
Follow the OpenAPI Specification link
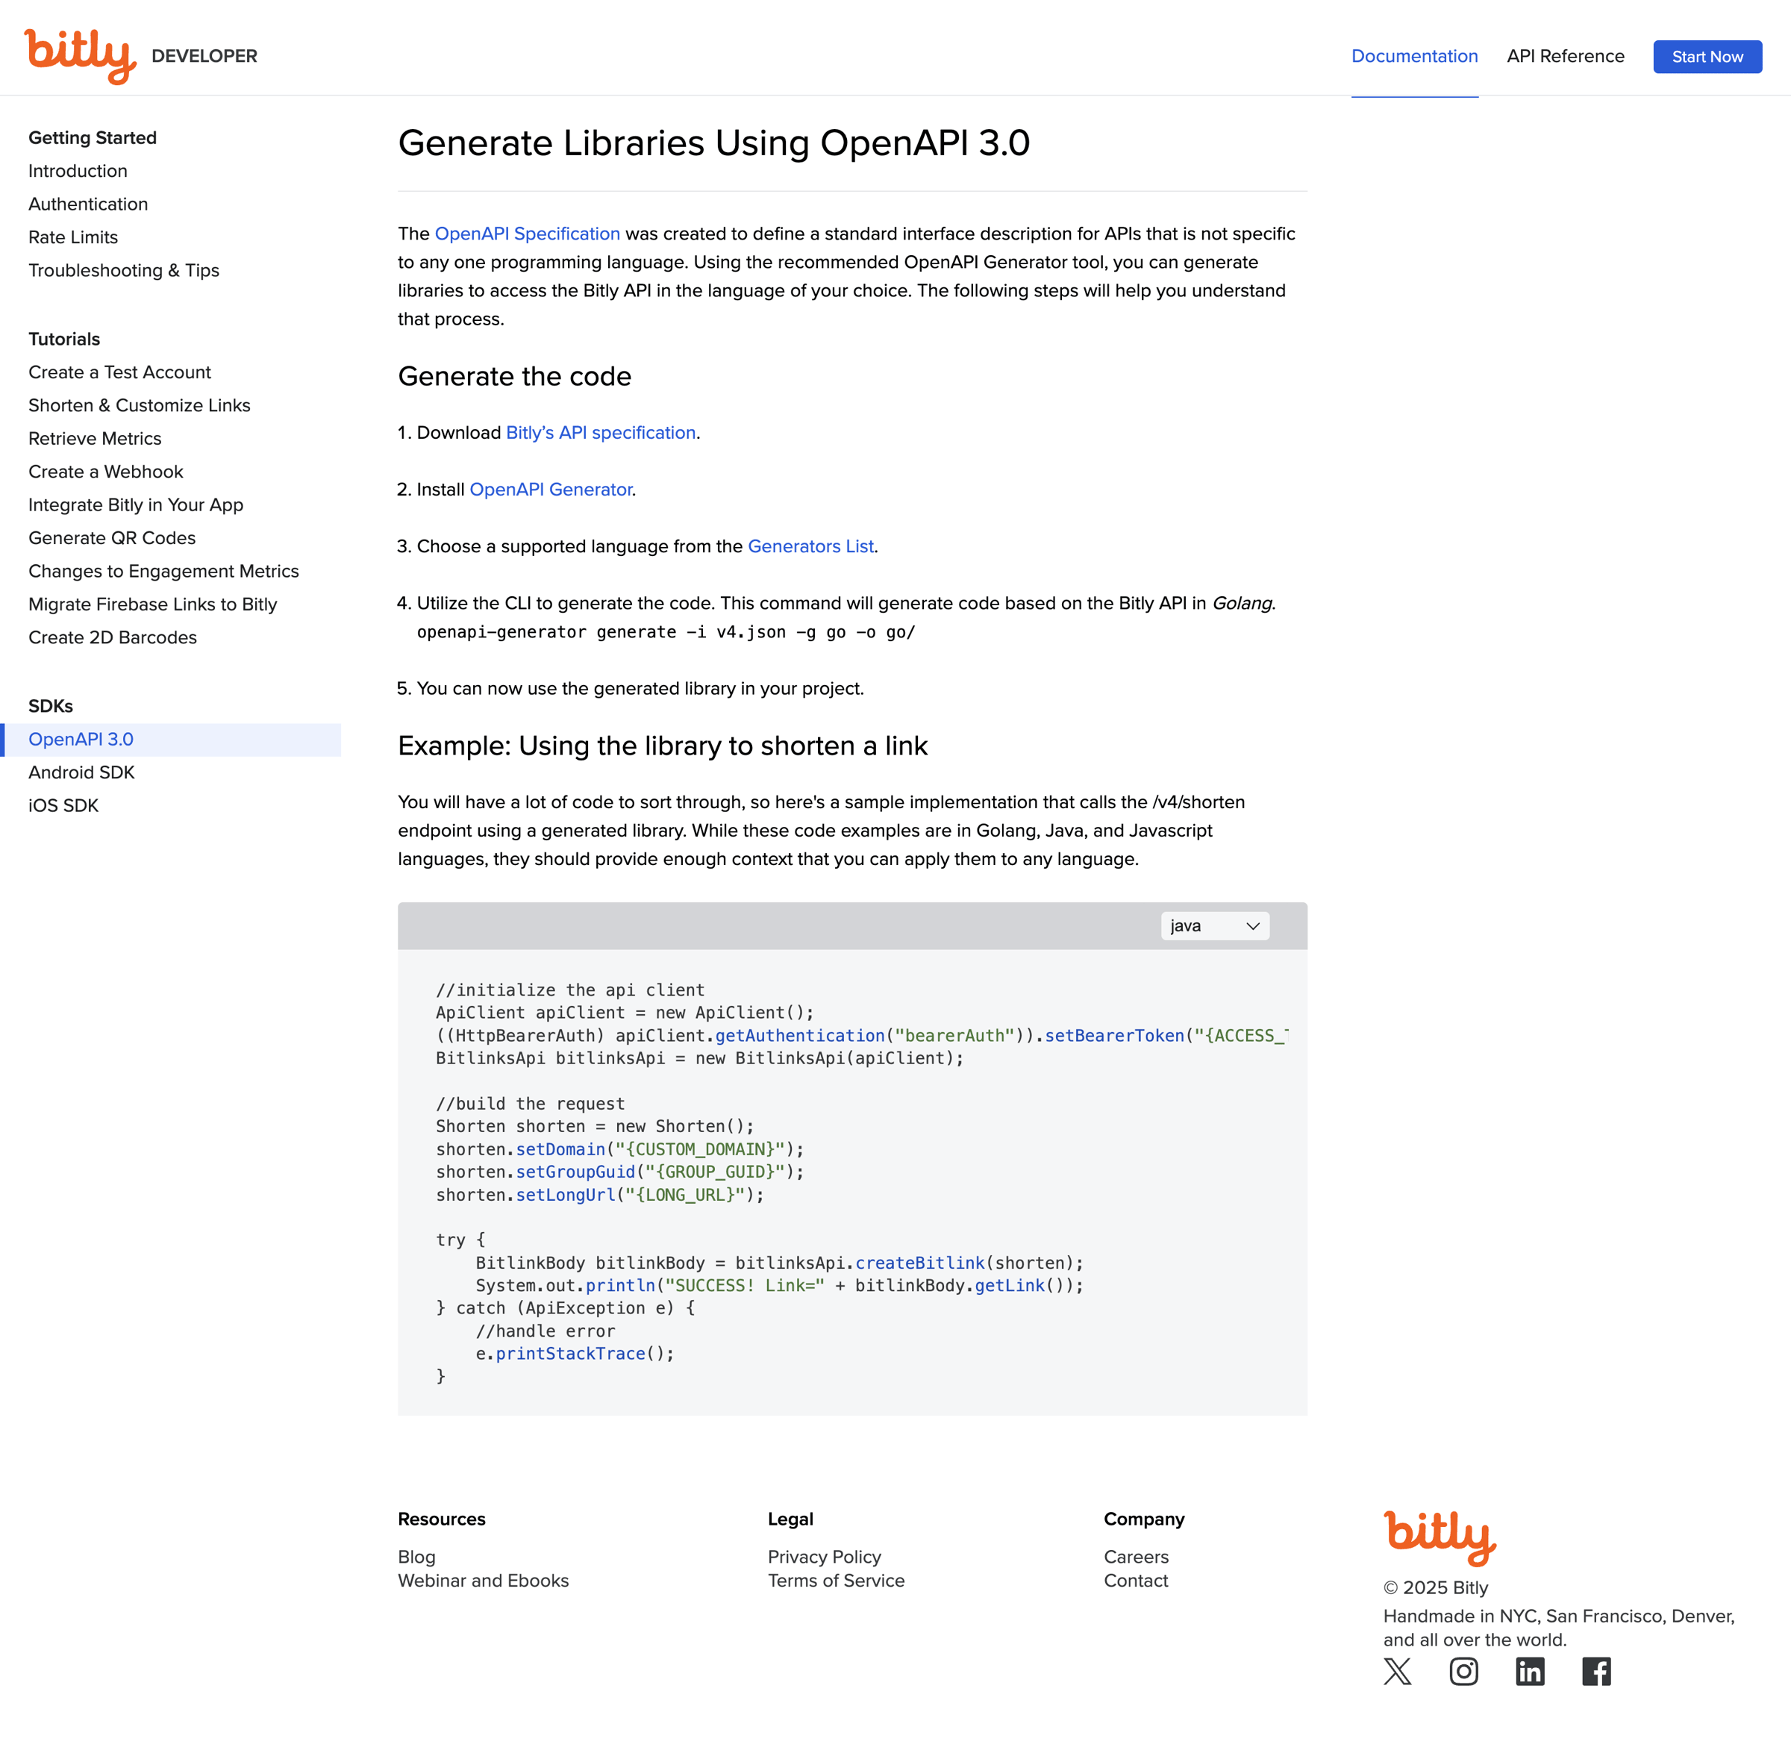(528, 234)
